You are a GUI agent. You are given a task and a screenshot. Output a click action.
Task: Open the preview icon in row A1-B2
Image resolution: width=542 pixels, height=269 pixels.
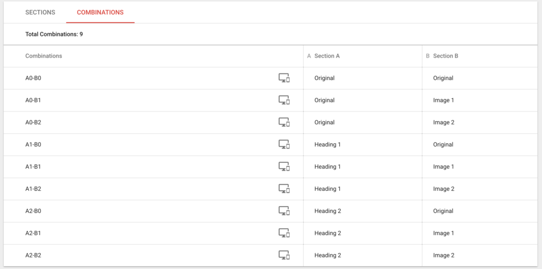point(284,189)
